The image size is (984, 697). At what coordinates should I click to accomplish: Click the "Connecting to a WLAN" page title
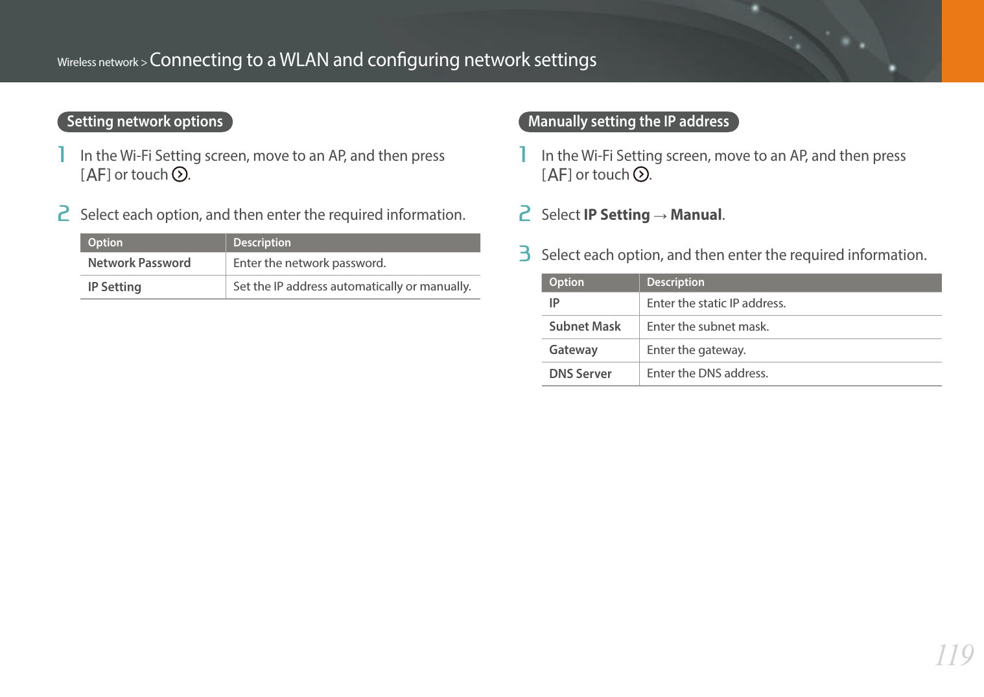pos(373,60)
